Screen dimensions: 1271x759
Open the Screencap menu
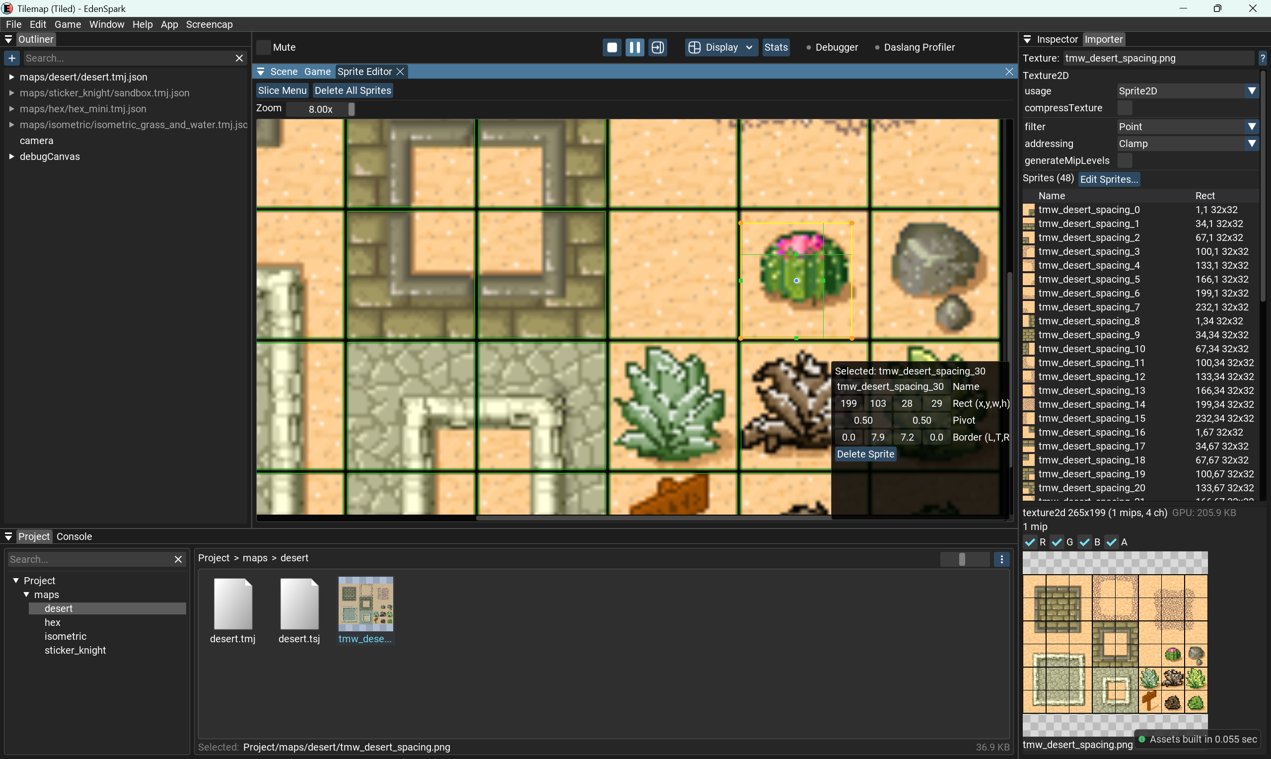coord(209,24)
